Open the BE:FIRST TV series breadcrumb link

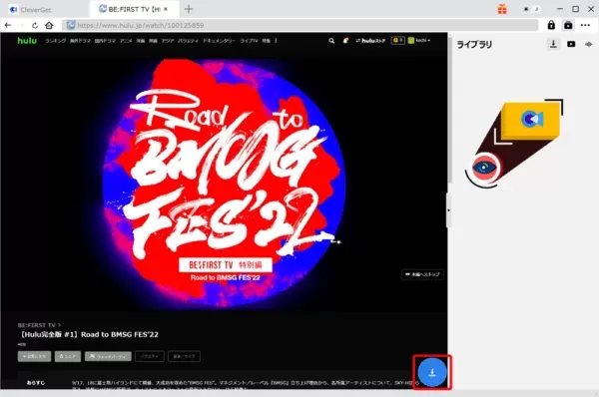pyautogui.click(x=39, y=325)
